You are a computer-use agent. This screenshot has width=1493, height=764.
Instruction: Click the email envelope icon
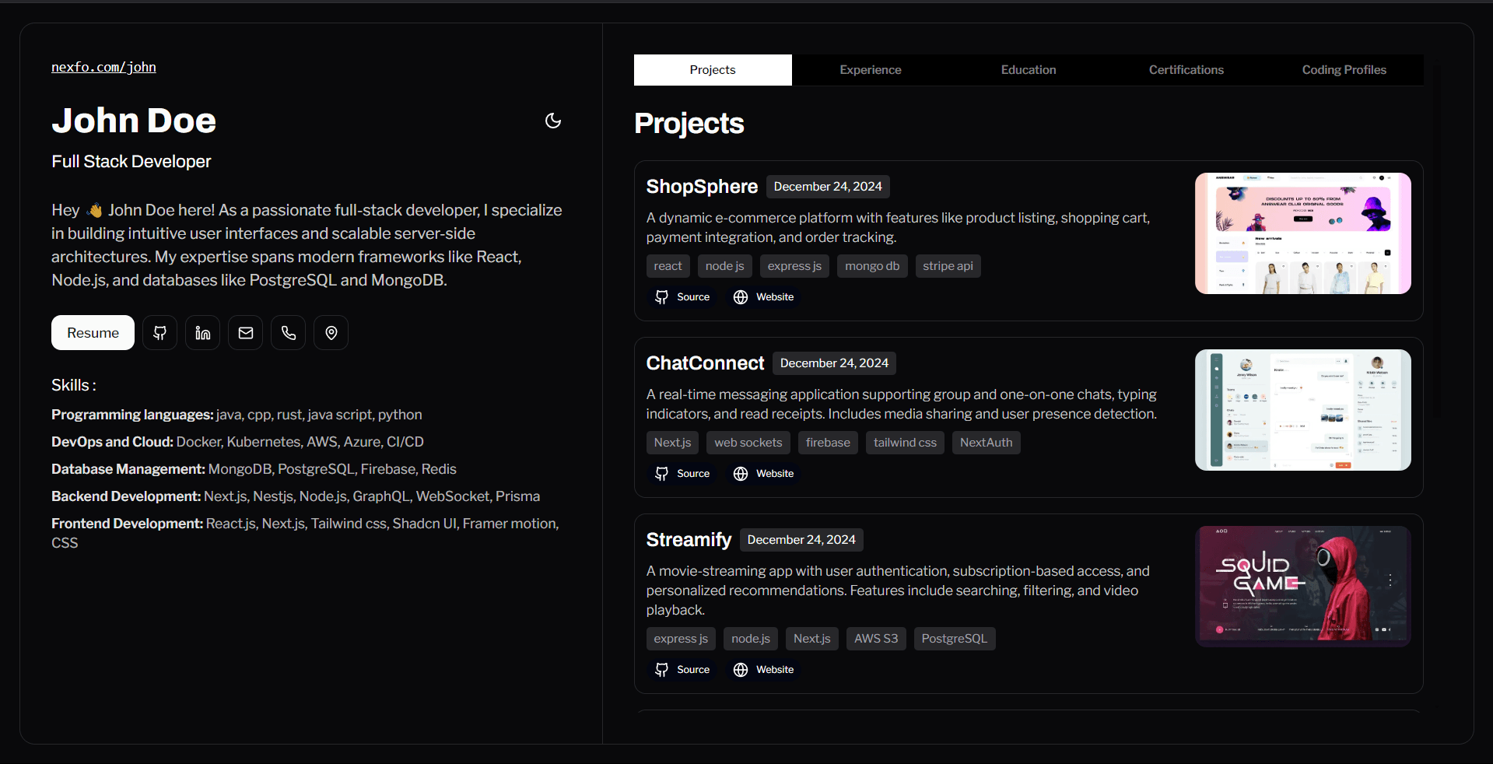tap(245, 332)
